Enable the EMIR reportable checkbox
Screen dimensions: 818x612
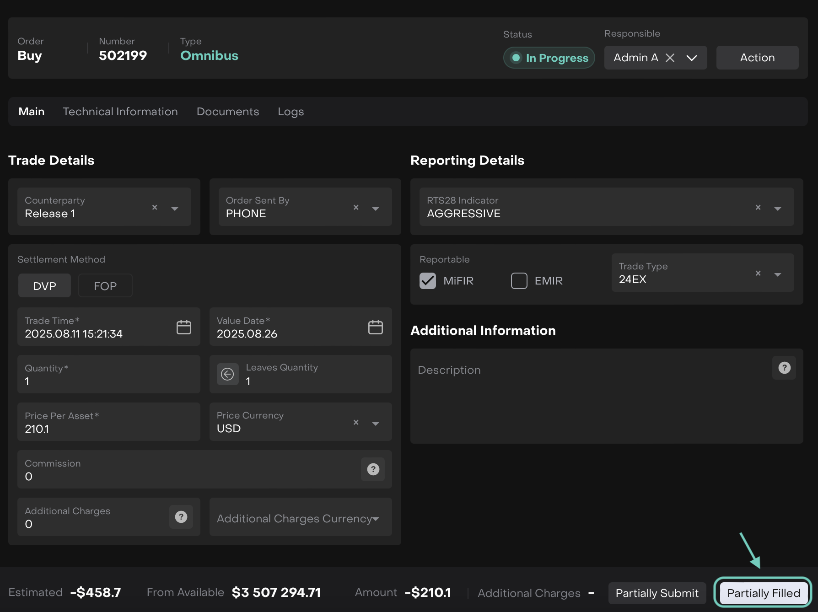(519, 280)
